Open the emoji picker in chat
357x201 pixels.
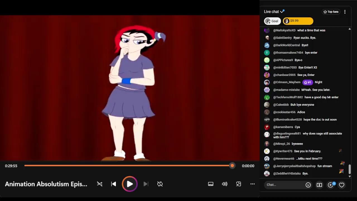click(308, 185)
